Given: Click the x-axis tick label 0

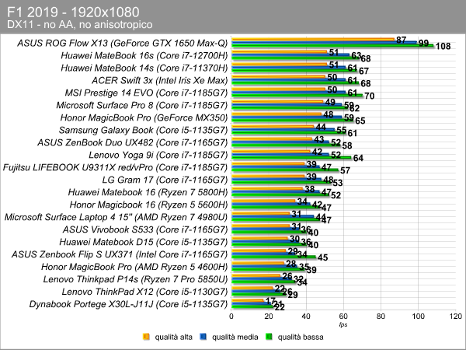Looking at the screenshot, I should click(231, 317).
